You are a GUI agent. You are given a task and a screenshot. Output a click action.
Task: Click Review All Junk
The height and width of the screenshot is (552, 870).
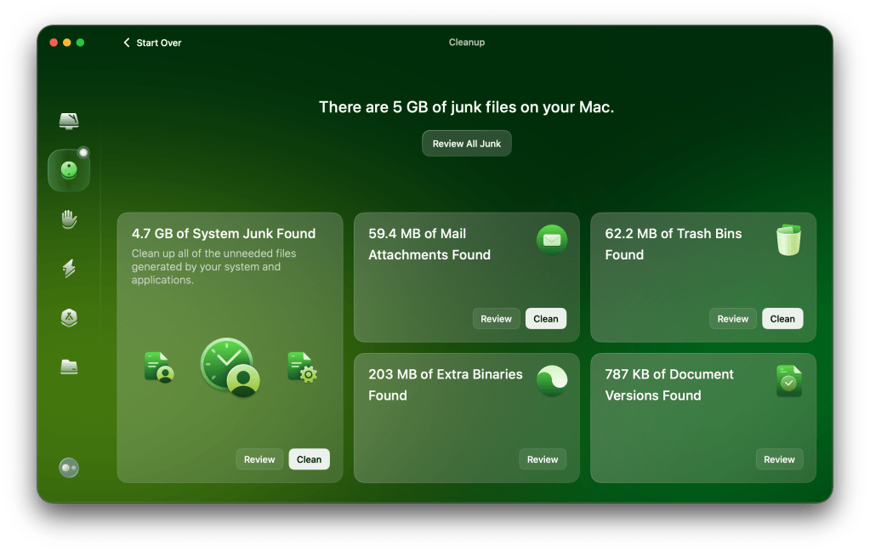click(466, 143)
